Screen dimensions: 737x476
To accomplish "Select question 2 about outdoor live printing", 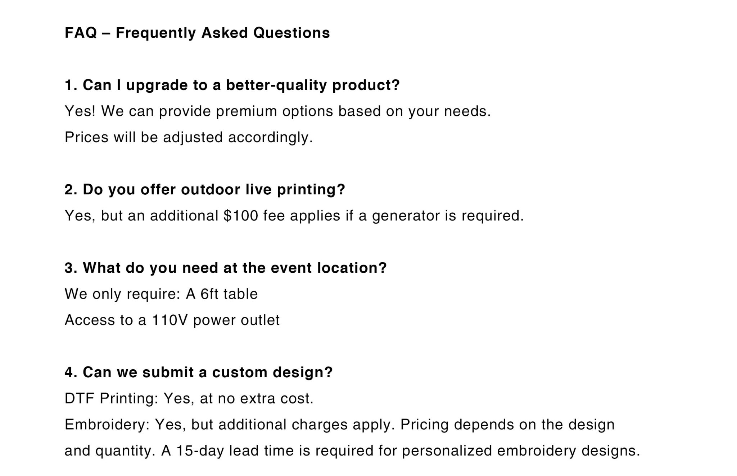I will (x=205, y=189).
